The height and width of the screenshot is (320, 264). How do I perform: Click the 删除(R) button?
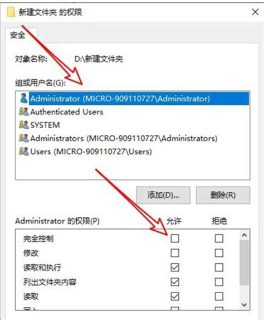(223, 195)
